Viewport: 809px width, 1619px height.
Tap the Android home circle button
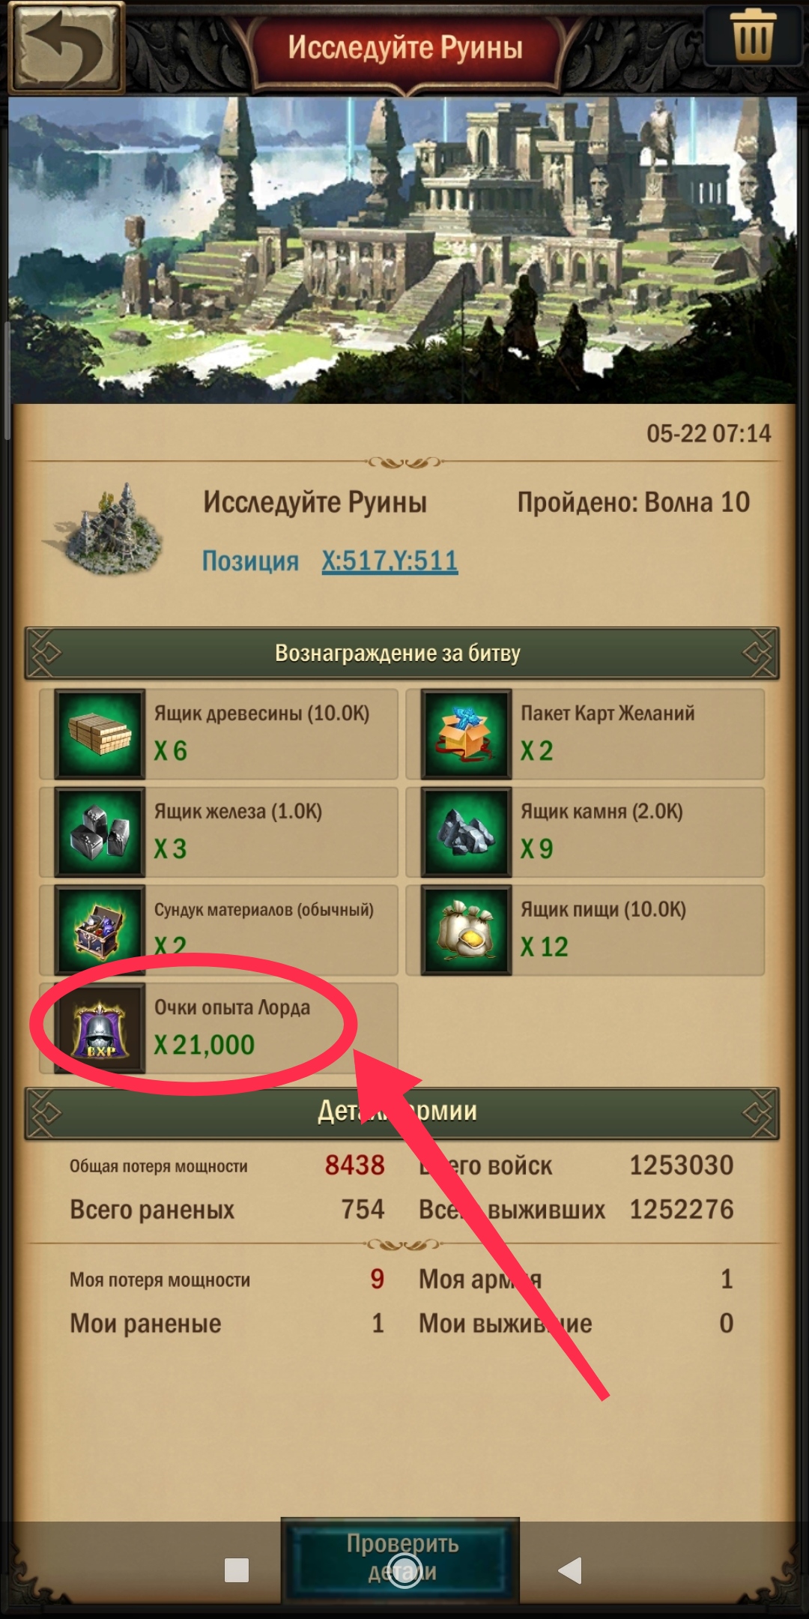click(x=403, y=1570)
